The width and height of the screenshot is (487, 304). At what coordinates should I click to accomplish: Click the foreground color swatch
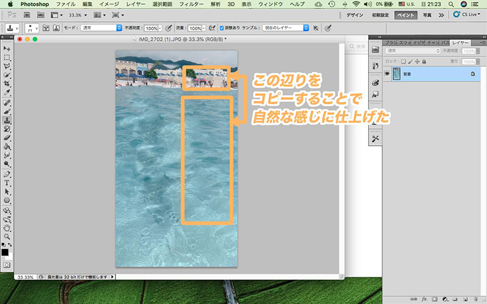[x=5, y=252]
